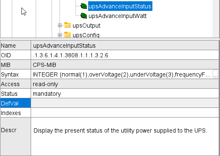This screenshot has height=156, width=220.
Task: Click the upsConfig folder icon
Action: [x=68, y=35]
